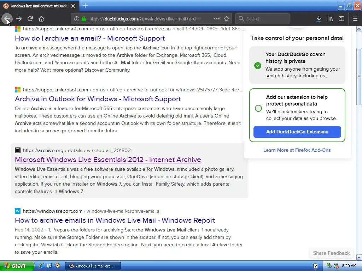Click green checkmark for private search history
The height and width of the screenshot is (271, 362).
pos(258,66)
